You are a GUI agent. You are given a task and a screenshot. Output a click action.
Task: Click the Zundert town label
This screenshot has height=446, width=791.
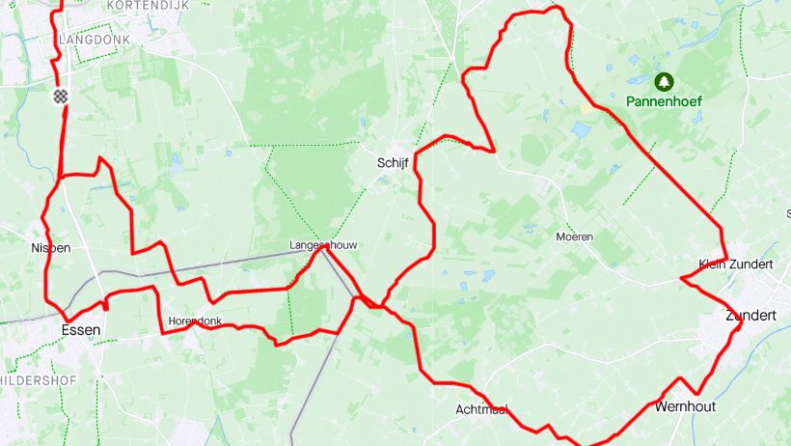tap(751, 316)
